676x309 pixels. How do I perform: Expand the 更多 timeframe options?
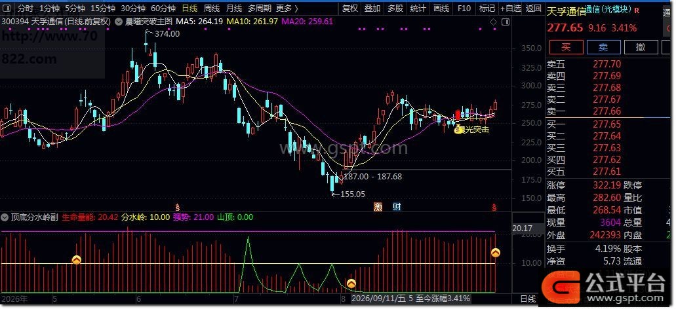point(287,8)
